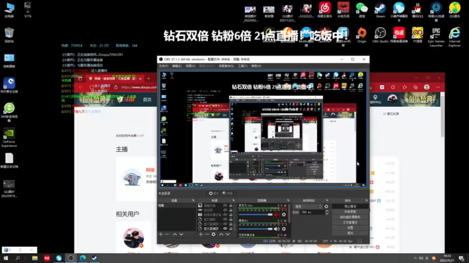Toggle visibility eye of game capture source
The height and width of the screenshot is (263, 469).
pos(225,210)
